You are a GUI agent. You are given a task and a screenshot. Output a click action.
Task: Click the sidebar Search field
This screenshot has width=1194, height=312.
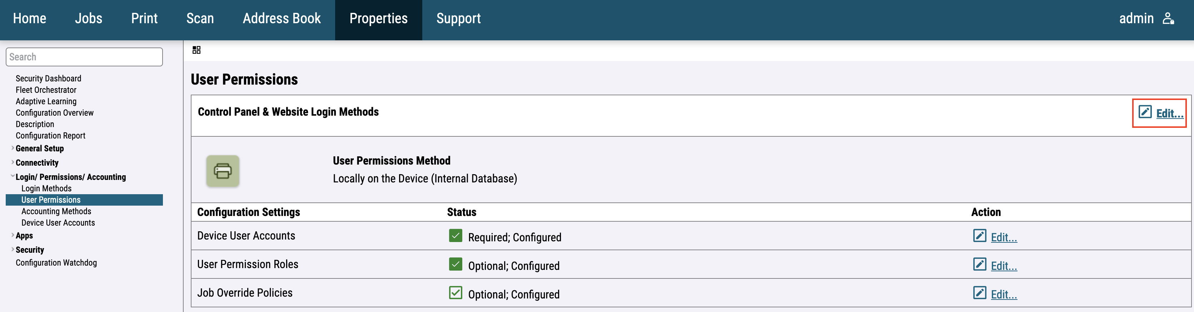coord(84,57)
